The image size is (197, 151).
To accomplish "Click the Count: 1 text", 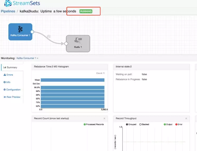I will click(x=100, y=73).
